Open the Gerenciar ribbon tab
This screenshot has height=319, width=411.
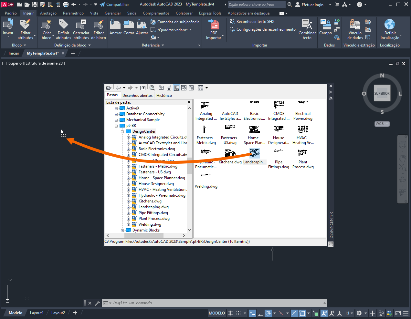[113, 13]
